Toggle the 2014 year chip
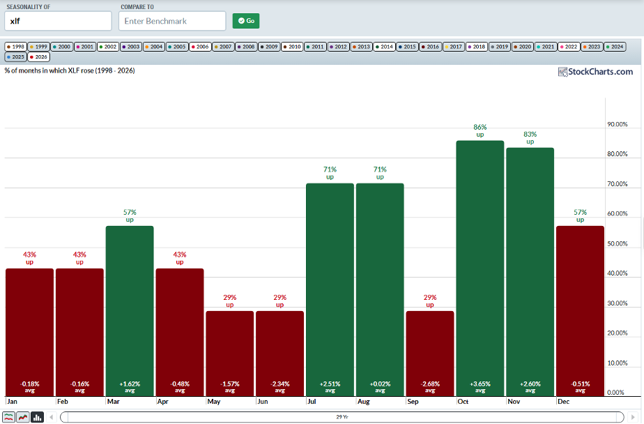Viewport: 644px width, 424px height. [384, 47]
